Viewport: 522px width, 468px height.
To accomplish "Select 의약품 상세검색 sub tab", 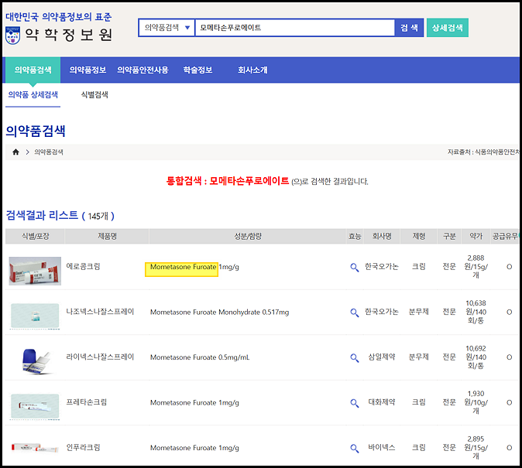I will (x=33, y=95).
